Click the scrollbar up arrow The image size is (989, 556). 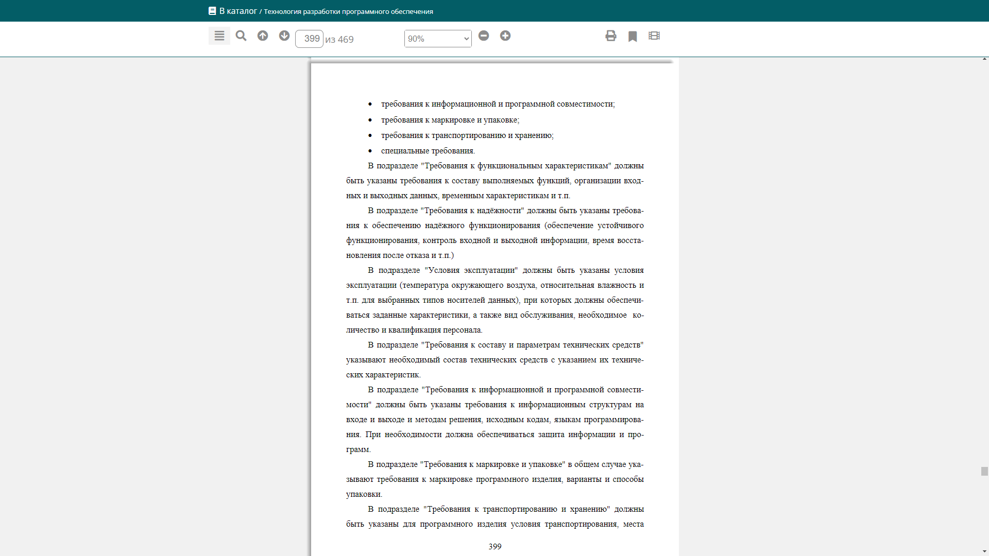tap(984, 60)
